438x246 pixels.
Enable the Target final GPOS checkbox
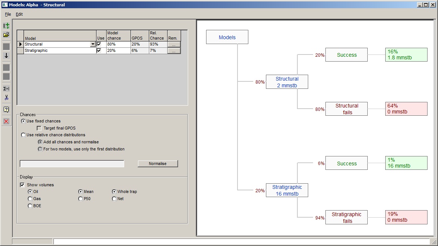39,128
